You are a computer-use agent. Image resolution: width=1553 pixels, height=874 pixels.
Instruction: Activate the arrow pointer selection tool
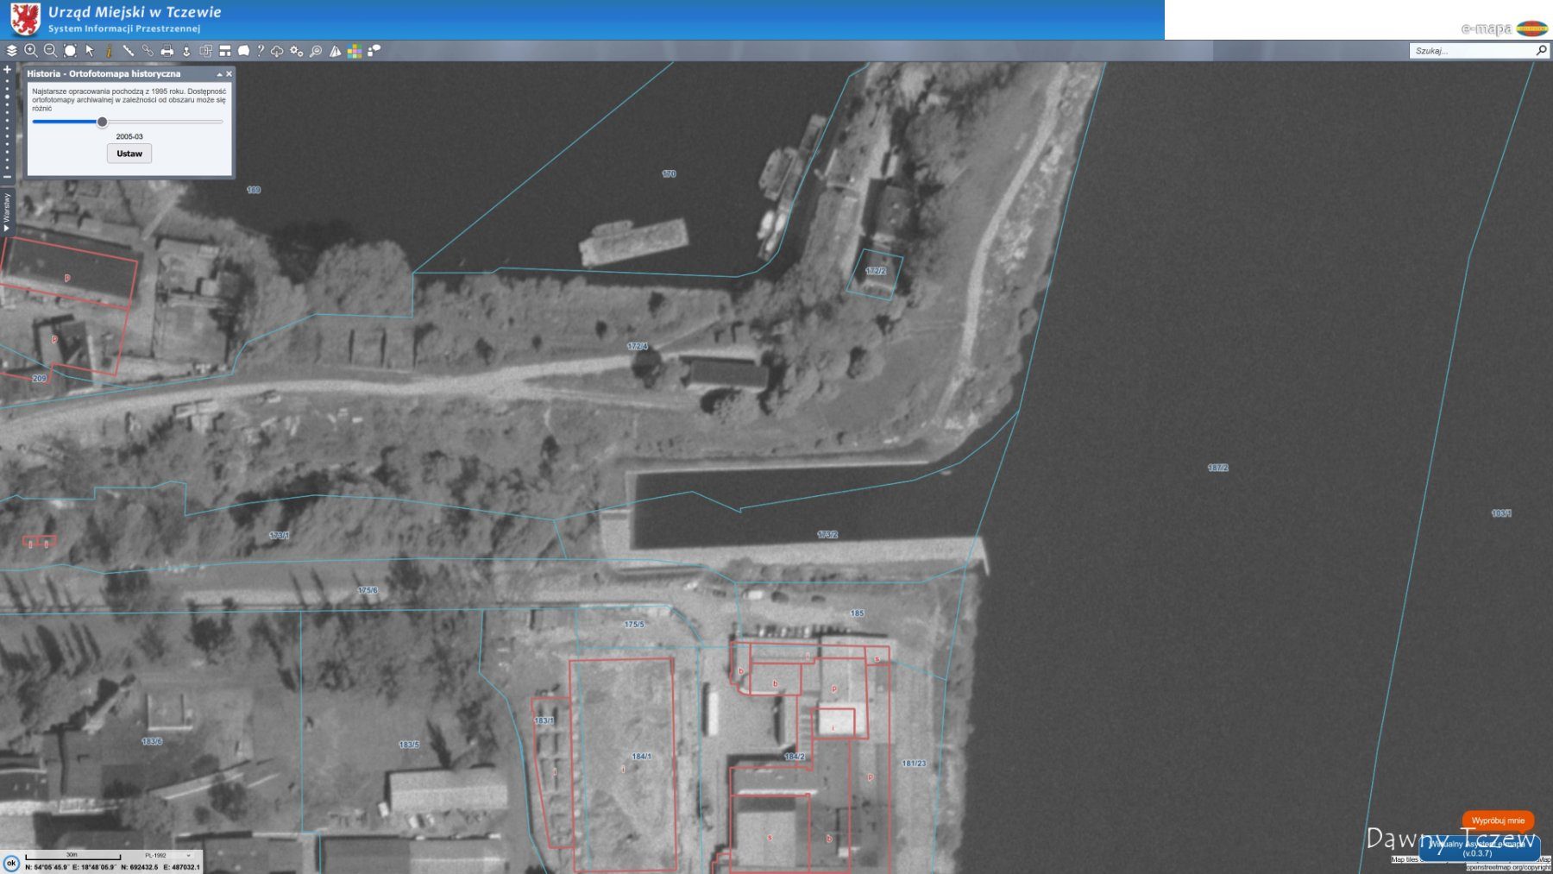tap(90, 51)
